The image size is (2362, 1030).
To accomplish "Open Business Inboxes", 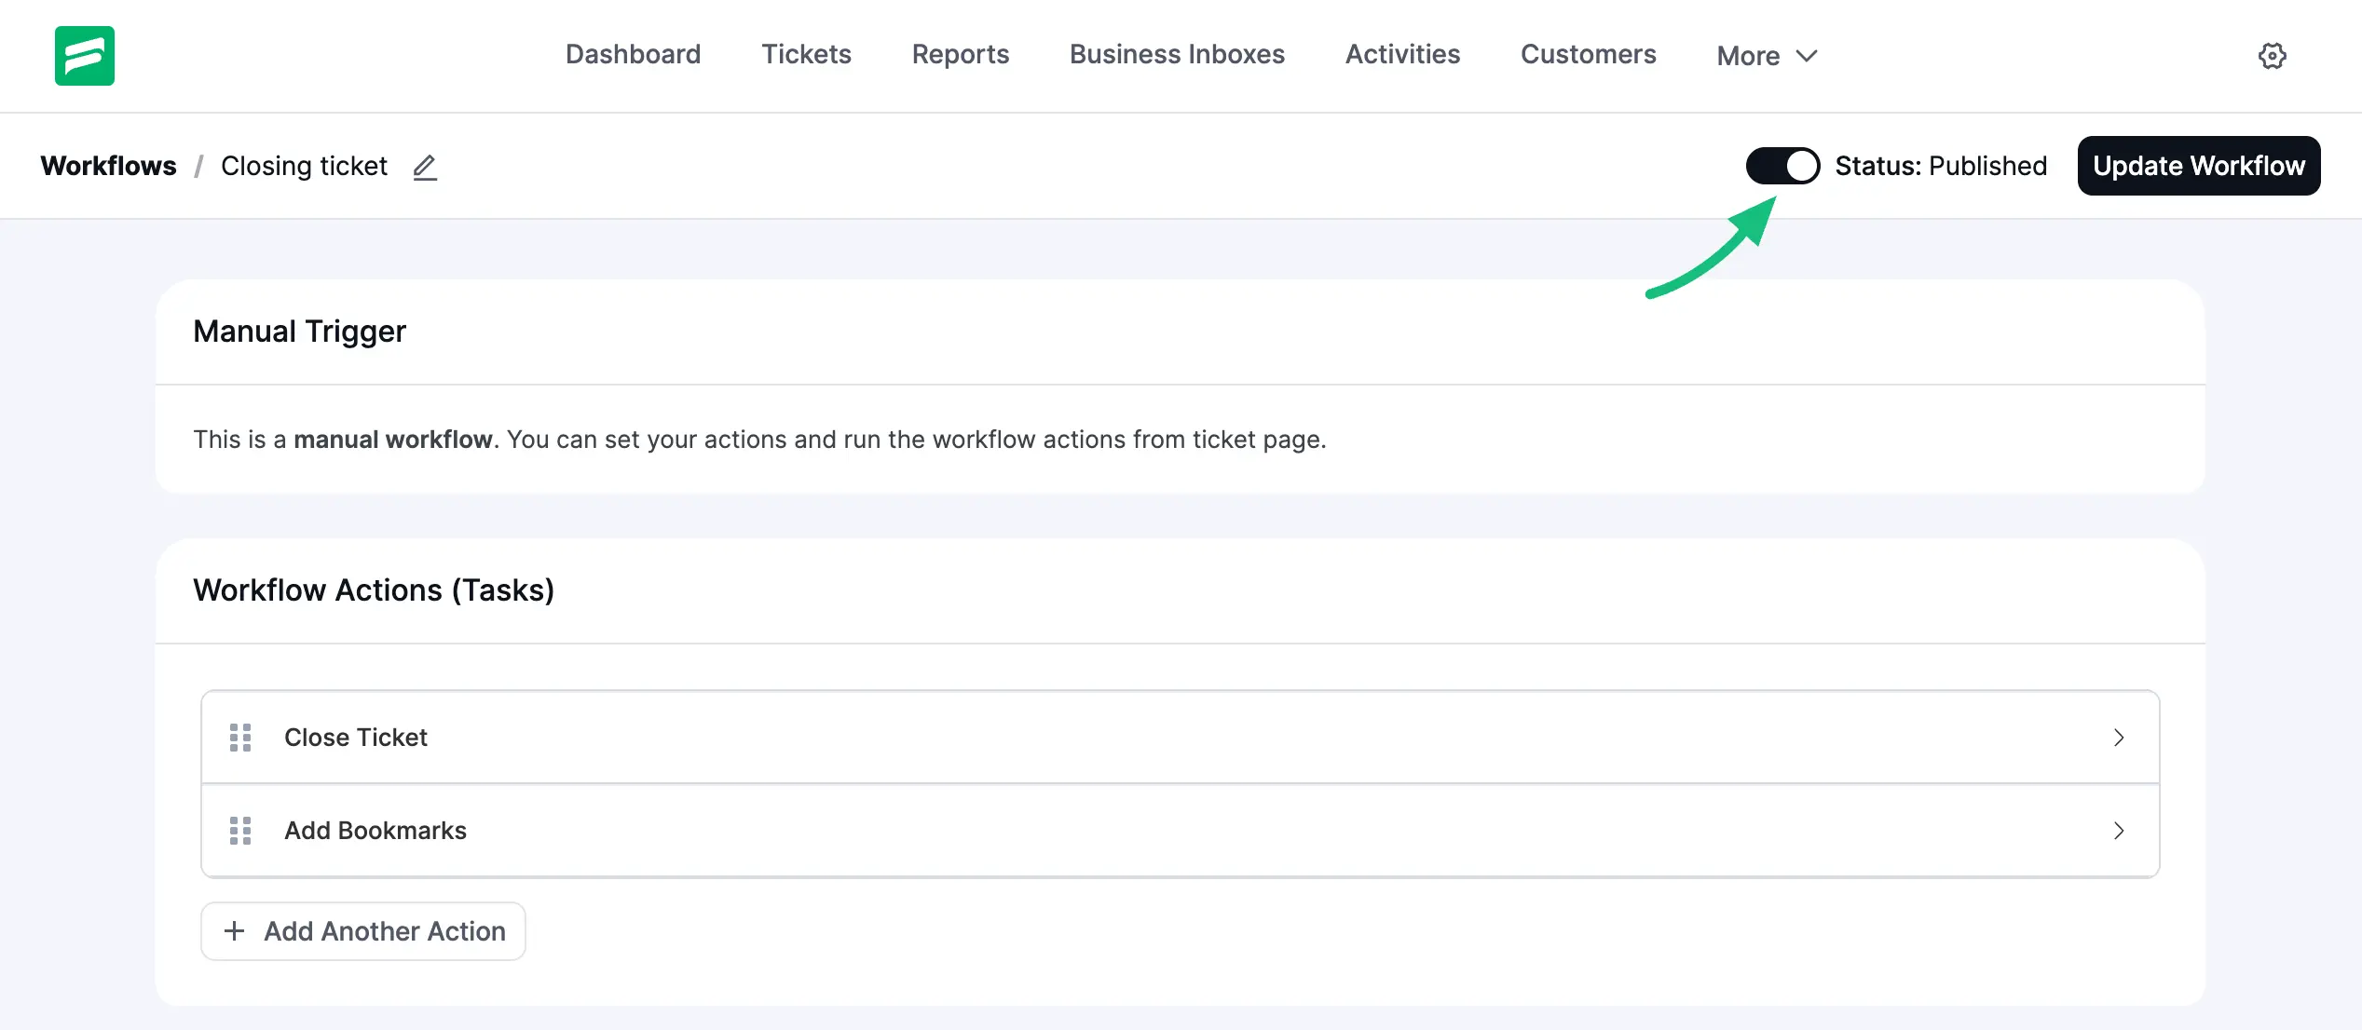I will click(x=1177, y=54).
